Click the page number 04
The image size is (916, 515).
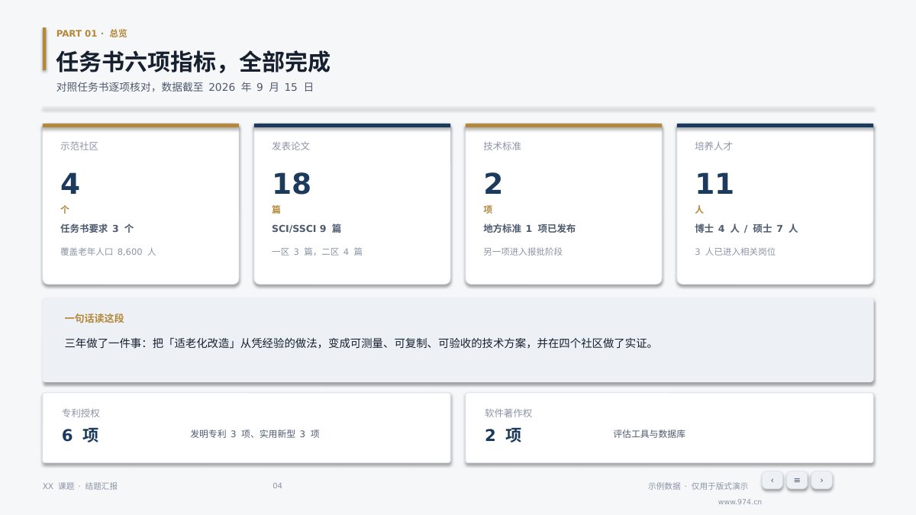(277, 486)
